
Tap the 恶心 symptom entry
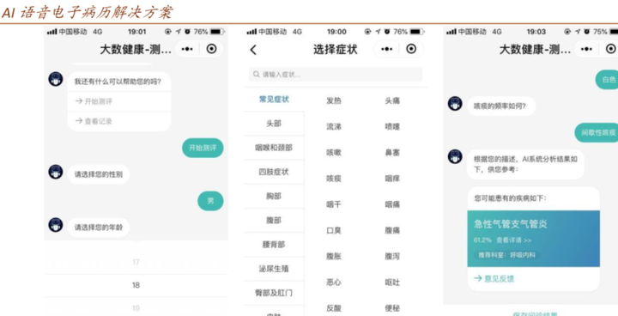coord(334,283)
